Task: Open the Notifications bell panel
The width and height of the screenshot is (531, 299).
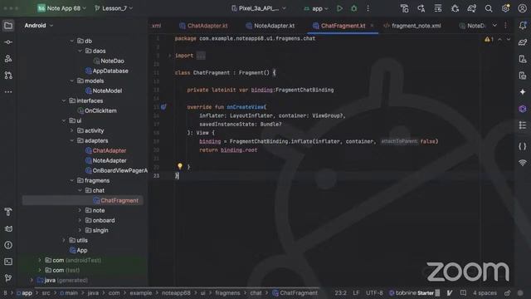Action: (523, 26)
